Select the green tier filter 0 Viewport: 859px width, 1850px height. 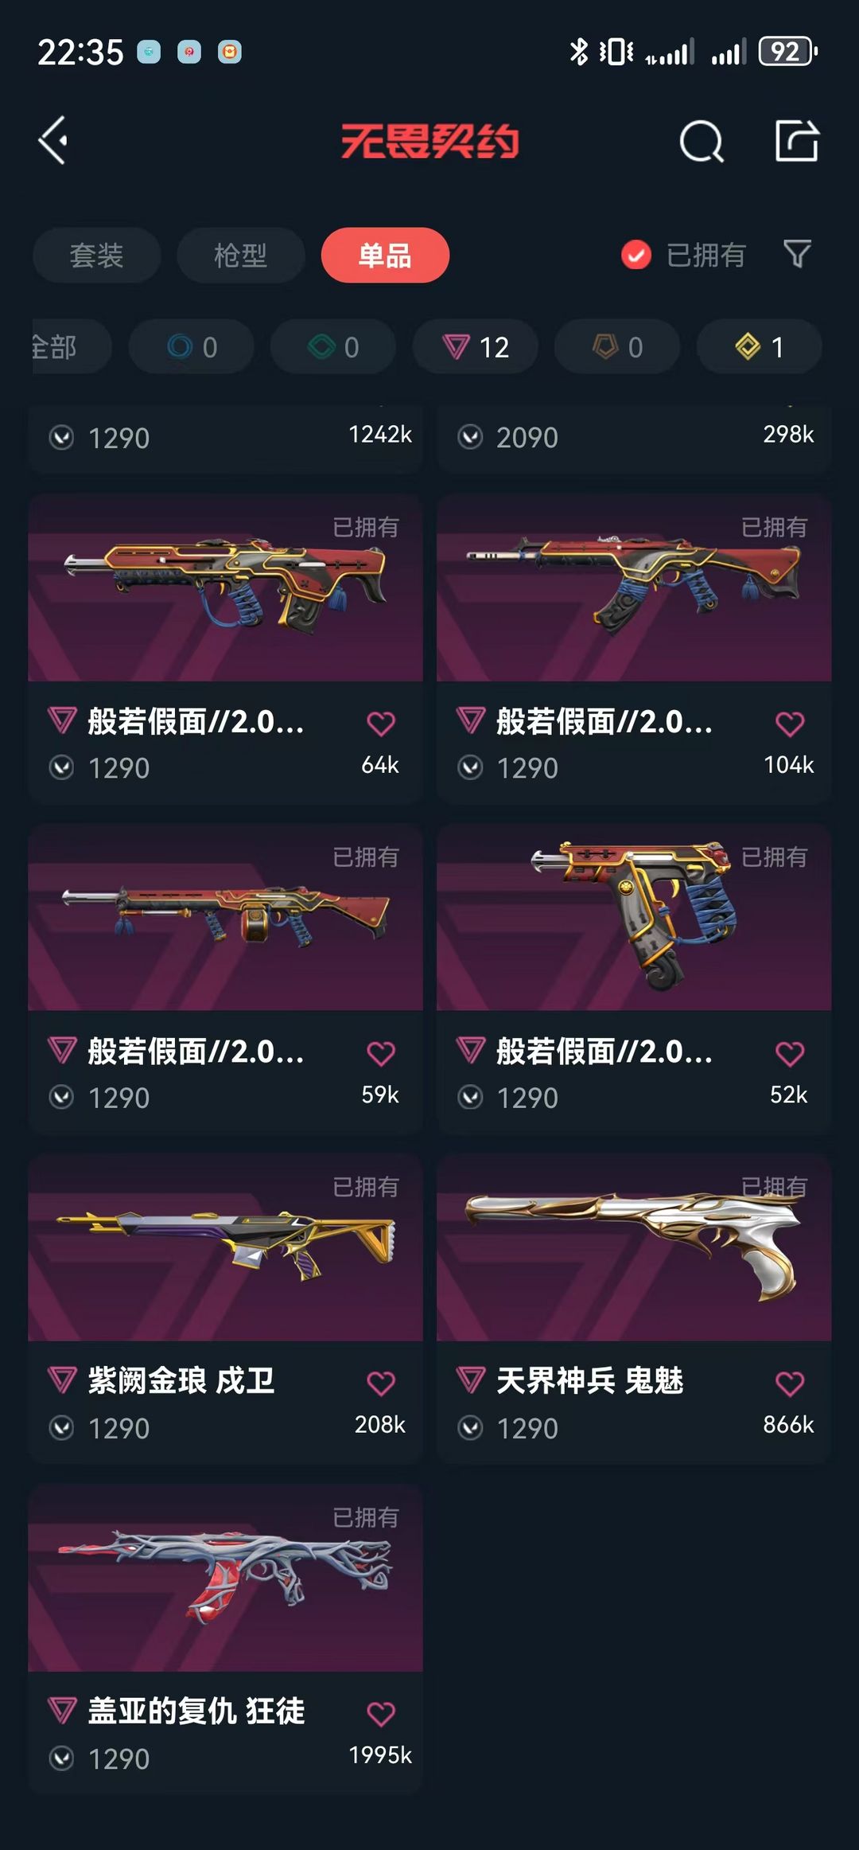(333, 346)
